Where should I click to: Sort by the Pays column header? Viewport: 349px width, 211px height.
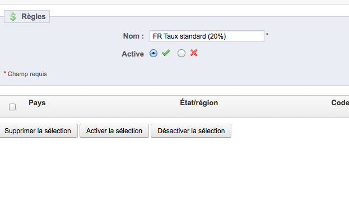pos(37,103)
